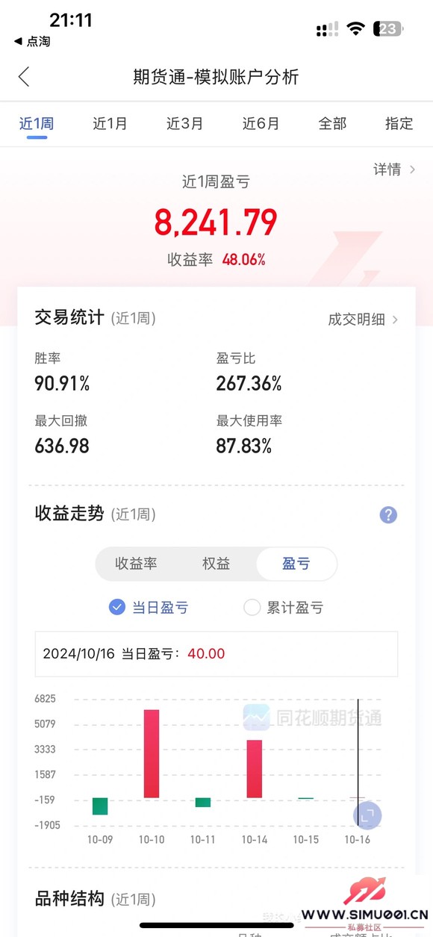Image resolution: width=433 pixels, height=937 pixels.
Task: Tap the back arrow icon
Action: pos(24,77)
